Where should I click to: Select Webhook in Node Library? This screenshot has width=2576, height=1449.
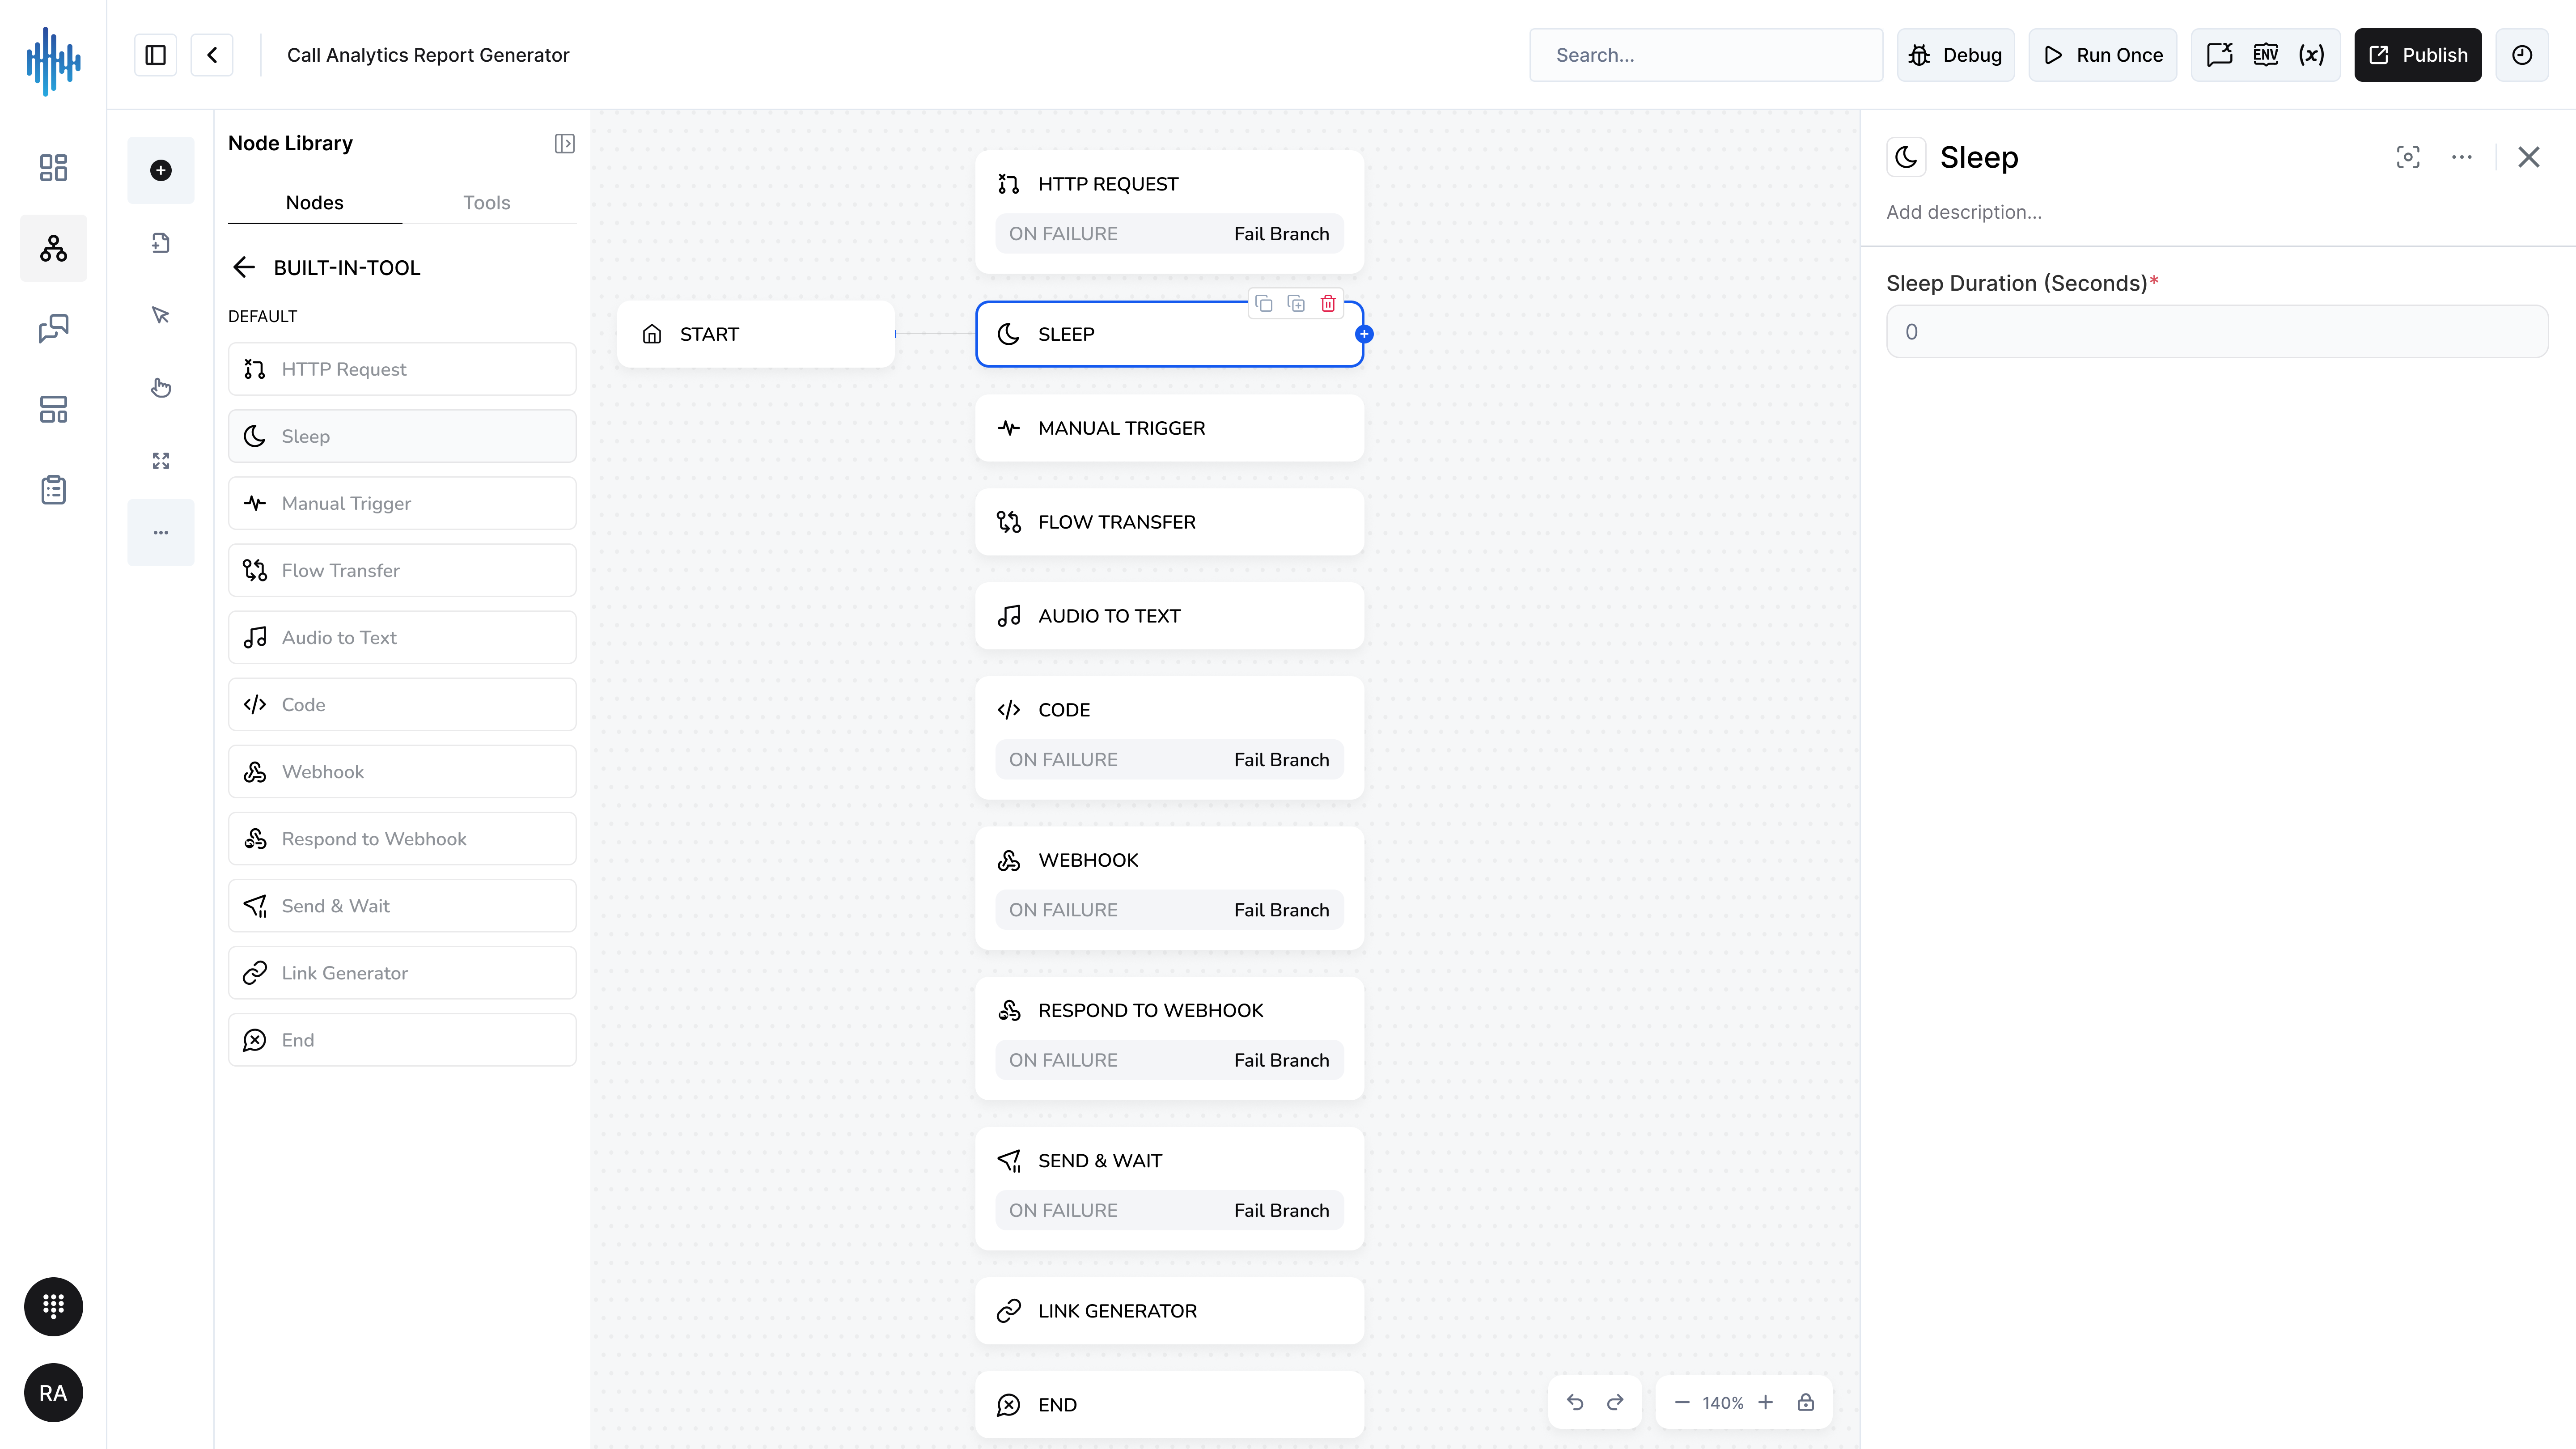[x=402, y=771]
